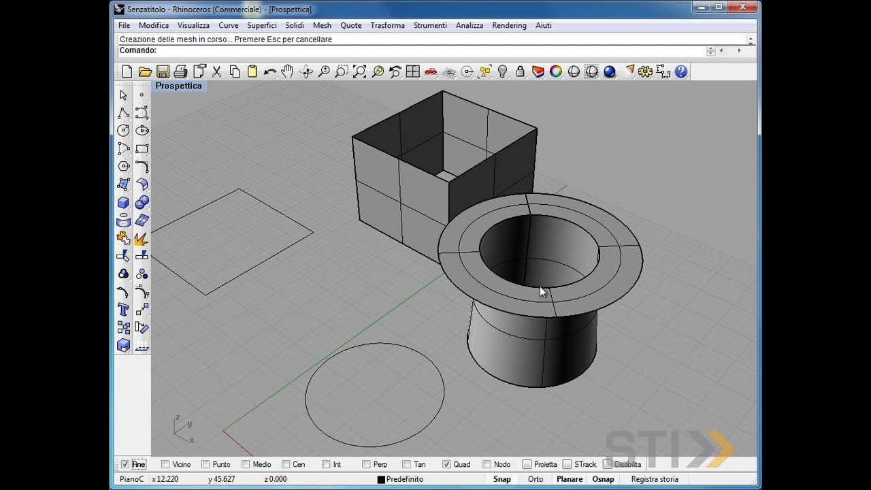Image resolution: width=871 pixels, height=490 pixels.
Task: Click the Join puzzle-piece tool
Action: coord(123,238)
